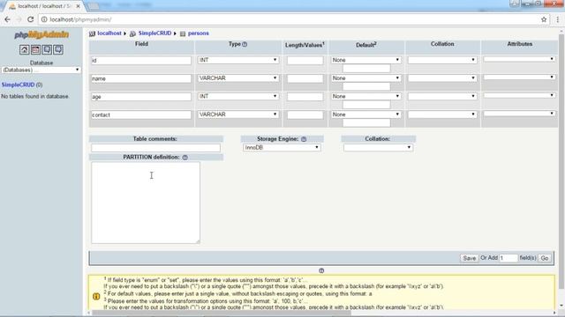Click the small icon below the Save bar
Image resolution: width=565 pixels, height=317 pixels.
(x=321, y=270)
